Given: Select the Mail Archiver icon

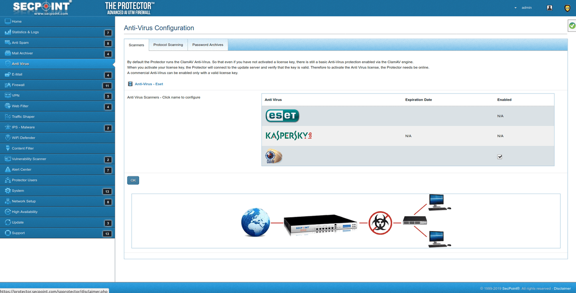Looking at the screenshot, I should click(x=8, y=53).
